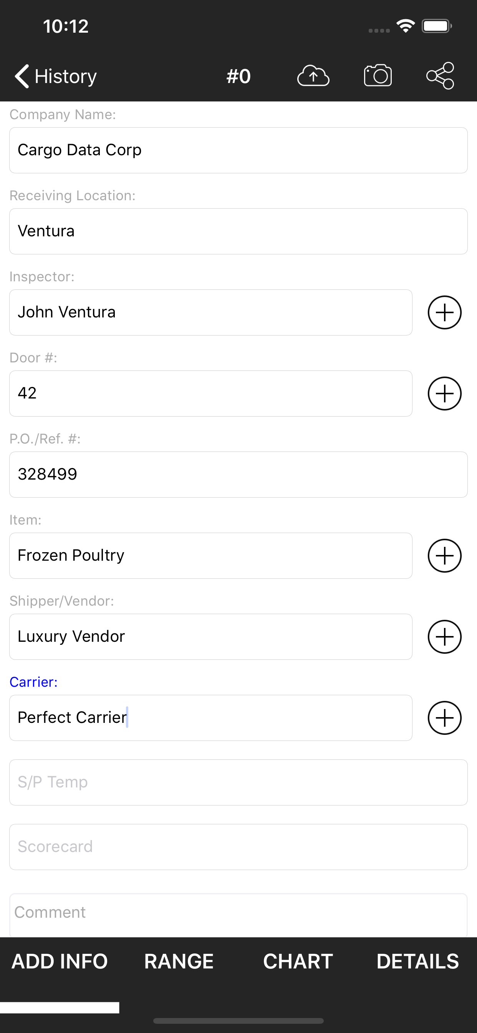Add a new Inspector with plus icon
The width and height of the screenshot is (477, 1033).
click(x=444, y=312)
